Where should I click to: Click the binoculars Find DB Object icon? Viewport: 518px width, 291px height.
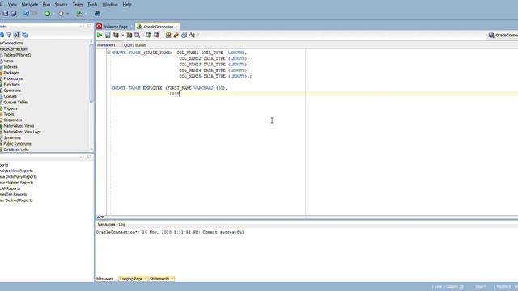(x=97, y=14)
